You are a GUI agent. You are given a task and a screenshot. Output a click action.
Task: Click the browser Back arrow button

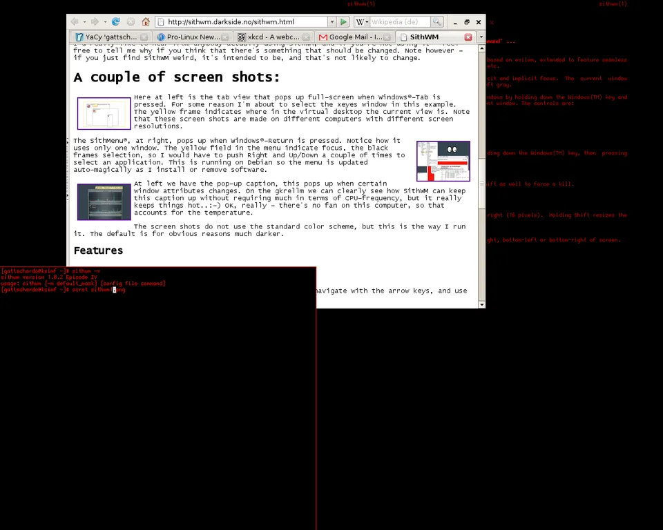[x=75, y=21]
